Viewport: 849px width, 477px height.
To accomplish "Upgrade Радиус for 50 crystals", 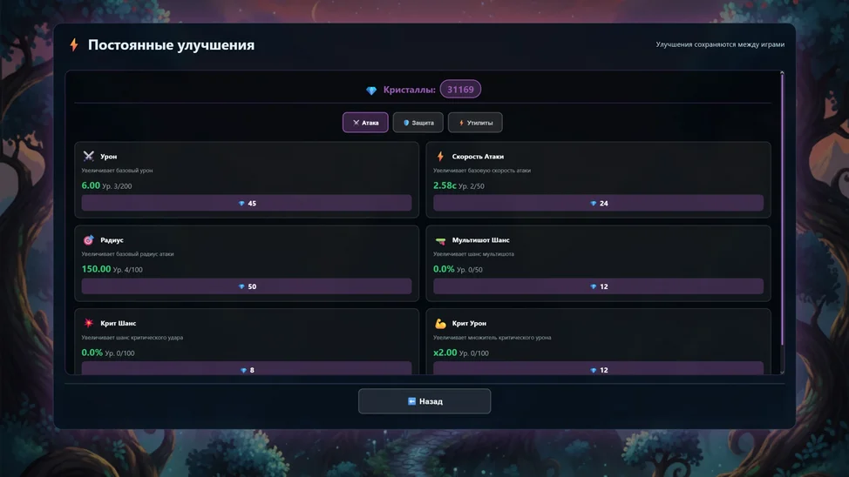I will pos(247,286).
